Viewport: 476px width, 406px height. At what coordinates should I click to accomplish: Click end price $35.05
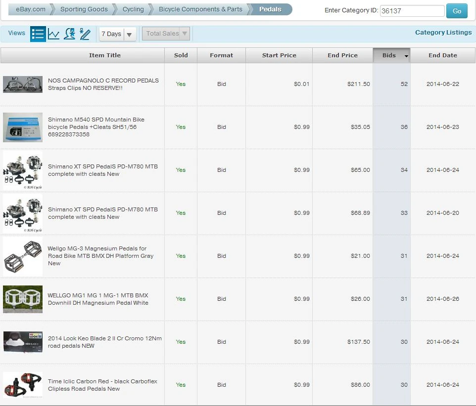coord(360,127)
